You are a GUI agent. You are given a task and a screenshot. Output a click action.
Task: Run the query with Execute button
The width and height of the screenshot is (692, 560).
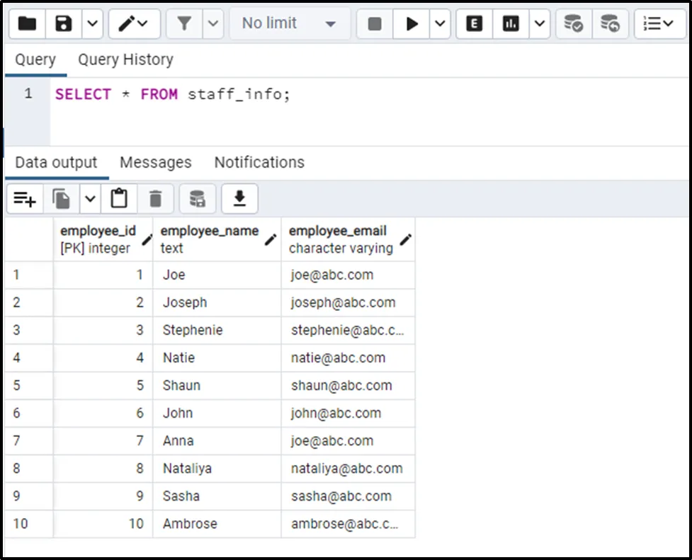[x=412, y=24]
